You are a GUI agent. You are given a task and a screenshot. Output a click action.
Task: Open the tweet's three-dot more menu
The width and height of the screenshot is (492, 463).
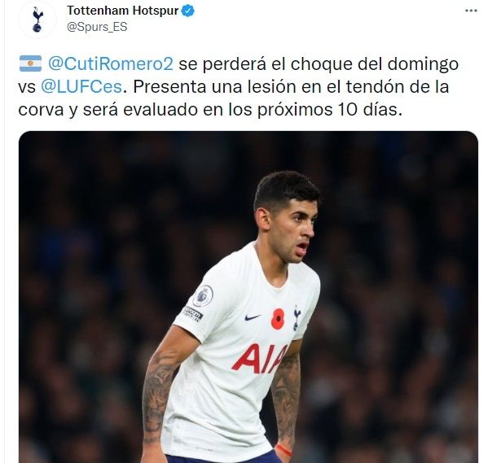pyautogui.click(x=471, y=11)
